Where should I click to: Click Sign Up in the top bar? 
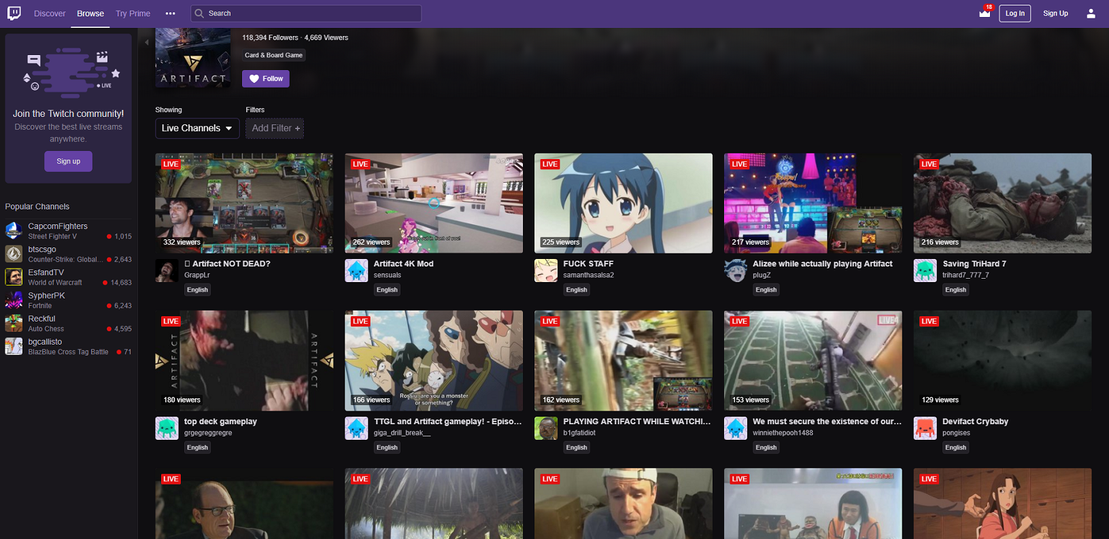pyautogui.click(x=1055, y=13)
